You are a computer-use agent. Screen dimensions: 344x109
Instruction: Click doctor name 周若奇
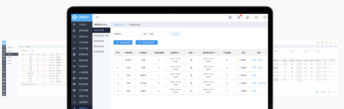pos(143,75)
